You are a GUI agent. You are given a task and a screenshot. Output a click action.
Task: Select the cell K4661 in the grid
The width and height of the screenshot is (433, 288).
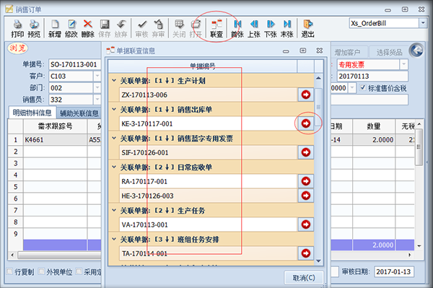[x=56, y=140]
